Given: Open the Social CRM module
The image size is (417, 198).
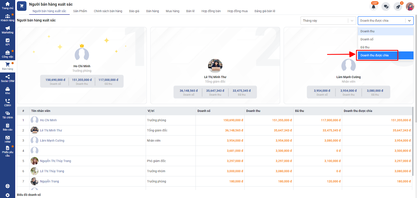Looking at the screenshot, I should pyautogui.click(x=8, y=79).
